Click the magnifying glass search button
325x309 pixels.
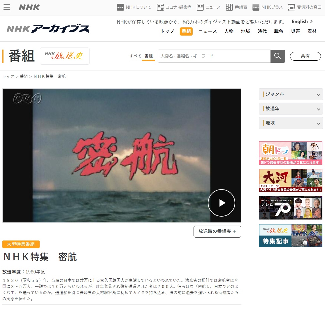(277, 56)
